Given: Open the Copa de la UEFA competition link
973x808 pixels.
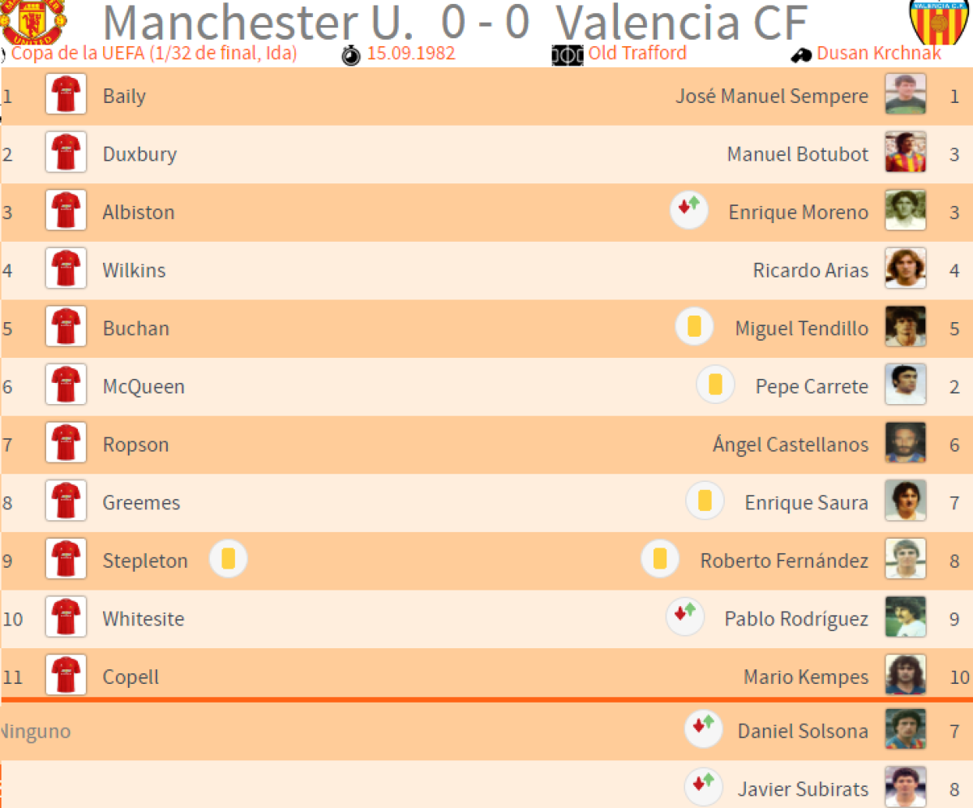Looking at the screenshot, I should [154, 54].
